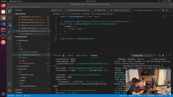Viewport: 173px width, 97px height.
Task: Click synchronize changes in status bar
Action: tap(19, 96)
